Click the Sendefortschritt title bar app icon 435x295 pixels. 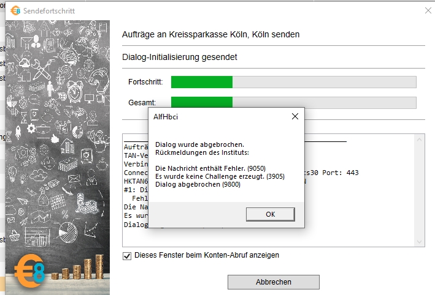point(15,11)
